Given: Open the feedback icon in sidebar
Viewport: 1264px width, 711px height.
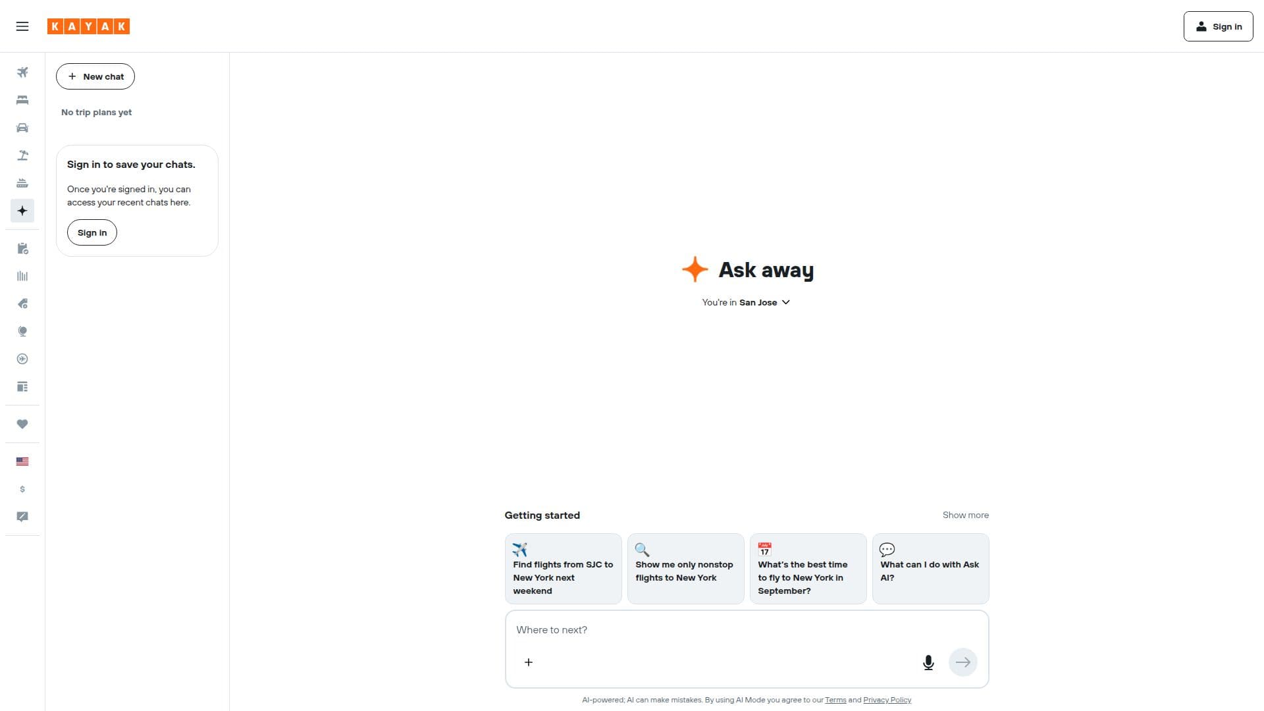Looking at the screenshot, I should click(22, 517).
